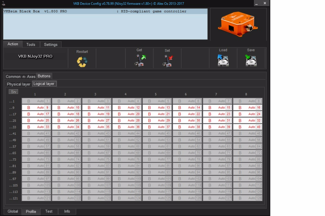Select the Profile tab at the bottom
Image resolution: width=325 pixels, height=216 pixels.
coord(31,212)
